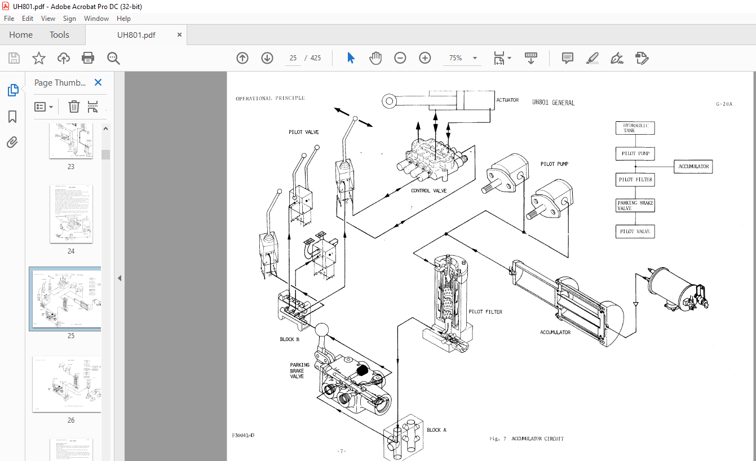Select page 24 thumbnail
The width and height of the screenshot is (756, 461).
click(x=71, y=214)
